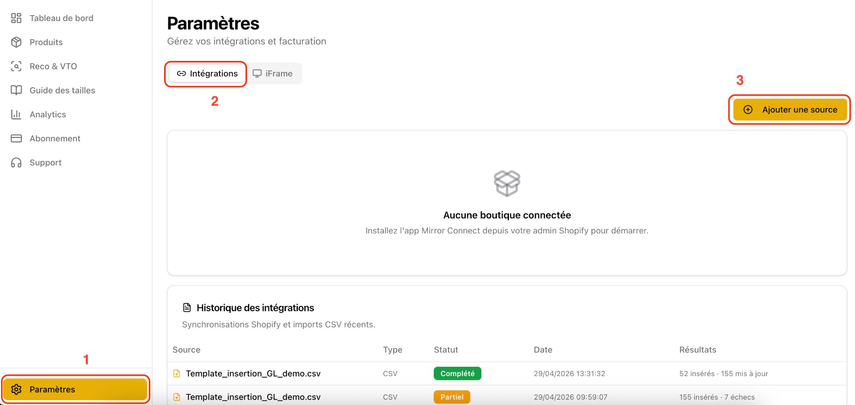855x405 pixels.
Task: Open the Abonnement page
Action: coord(76,138)
